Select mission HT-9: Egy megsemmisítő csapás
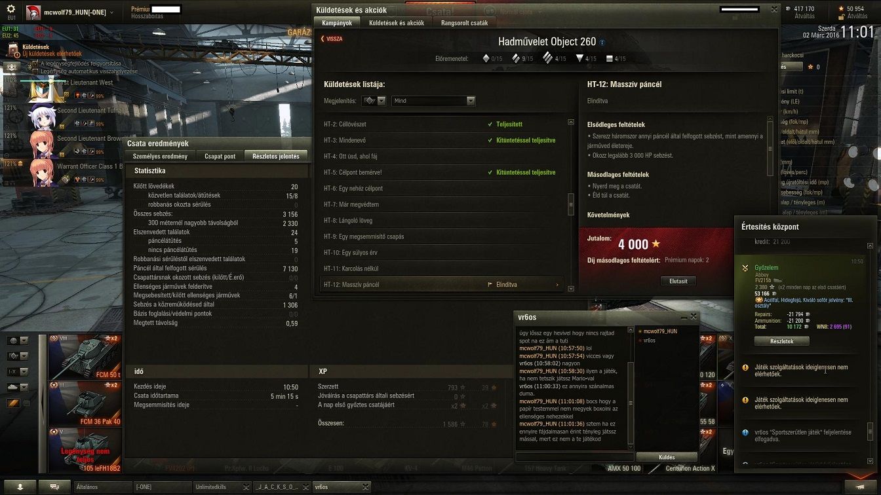Viewport: 881px width, 495px height. coord(442,236)
